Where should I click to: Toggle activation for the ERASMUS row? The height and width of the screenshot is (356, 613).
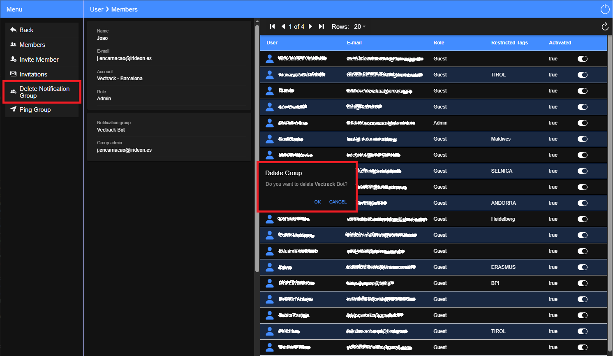click(x=583, y=267)
